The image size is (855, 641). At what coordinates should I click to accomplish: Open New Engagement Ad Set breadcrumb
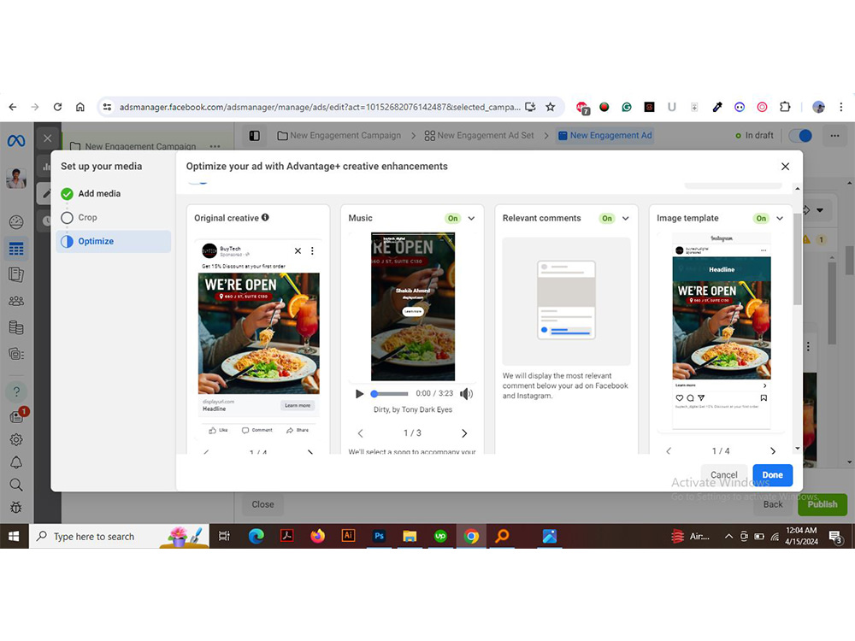(x=480, y=136)
